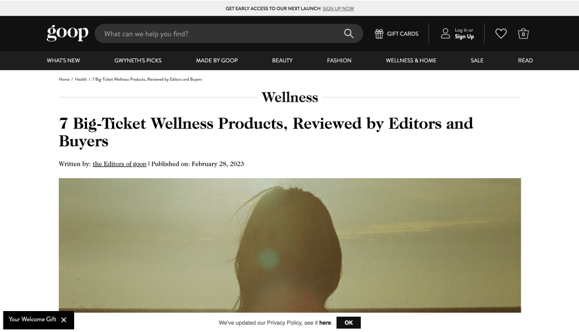Click the Sign Up Now link
This screenshot has height=332, width=579.
pos(338,8)
